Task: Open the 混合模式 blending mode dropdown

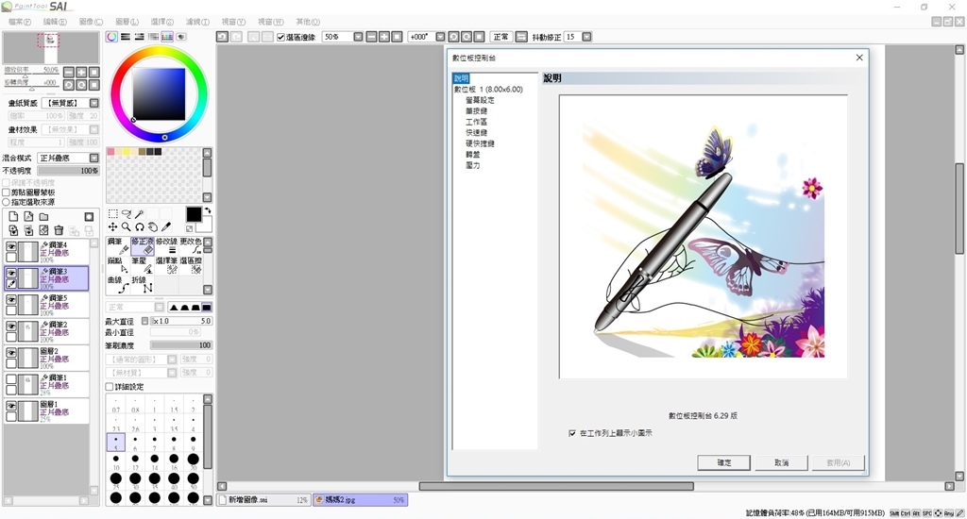Action: [66, 159]
